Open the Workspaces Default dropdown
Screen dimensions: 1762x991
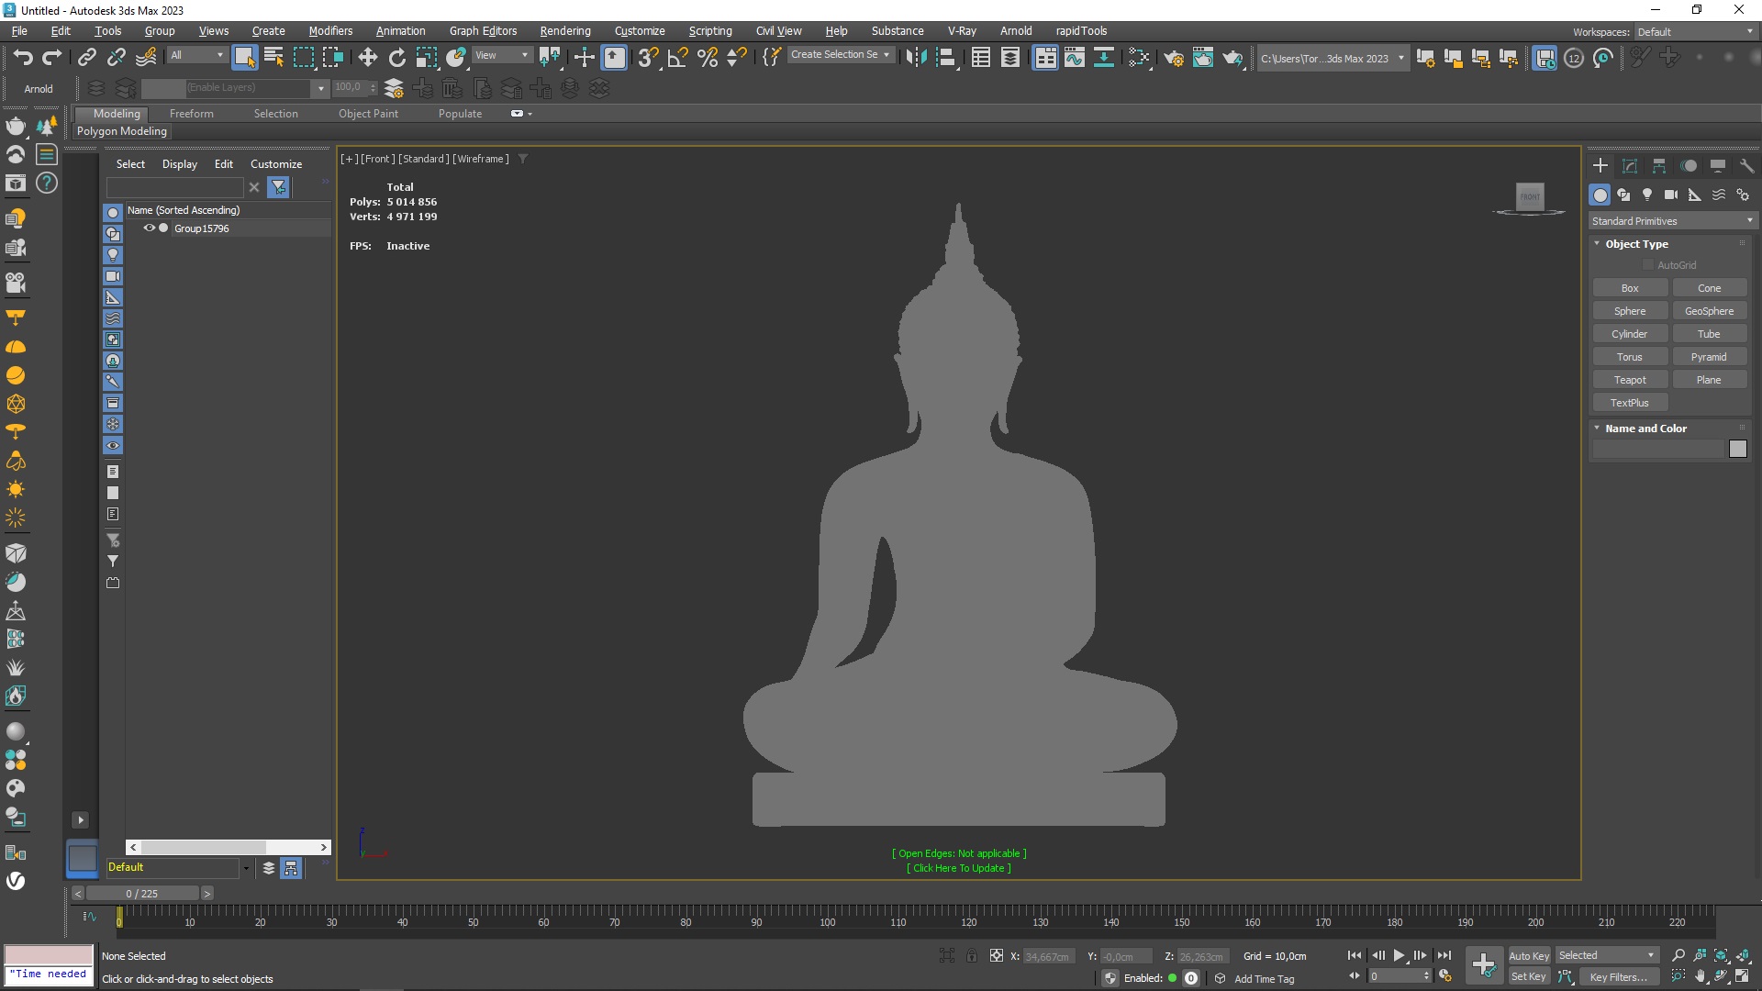tap(1695, 31)
